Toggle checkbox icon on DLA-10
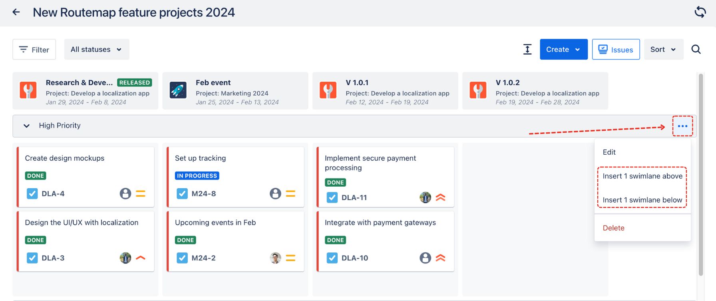This screenshot has height=301, width=716. (332, 258)
